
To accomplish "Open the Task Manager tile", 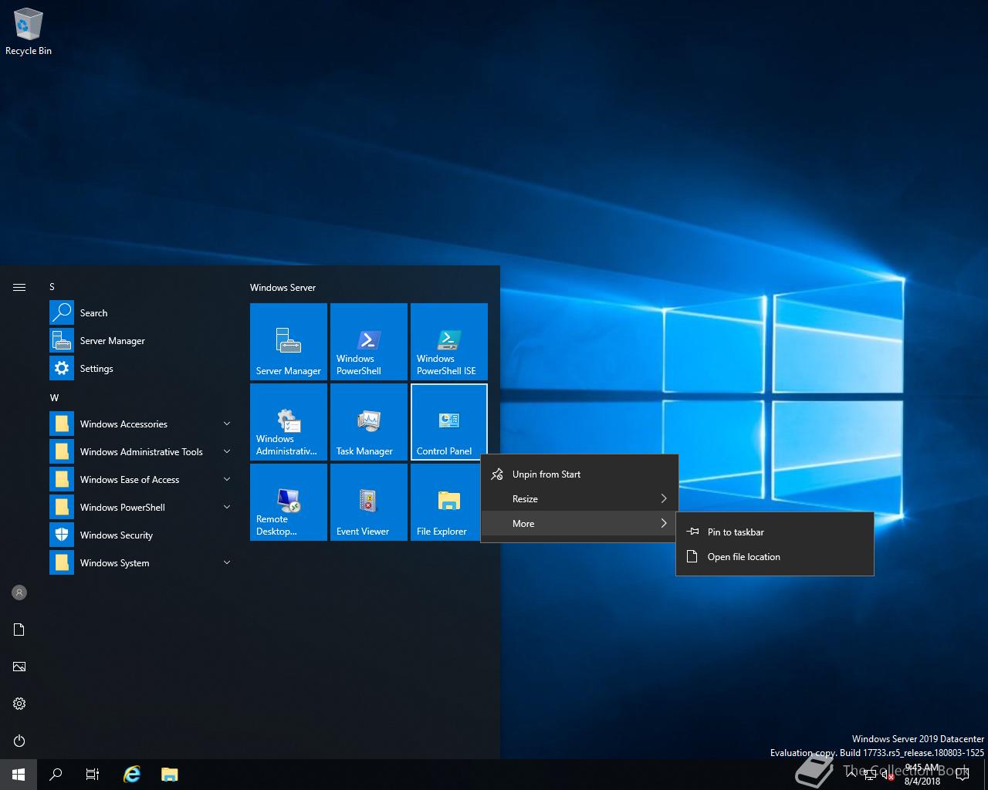I will click(369, 422).
